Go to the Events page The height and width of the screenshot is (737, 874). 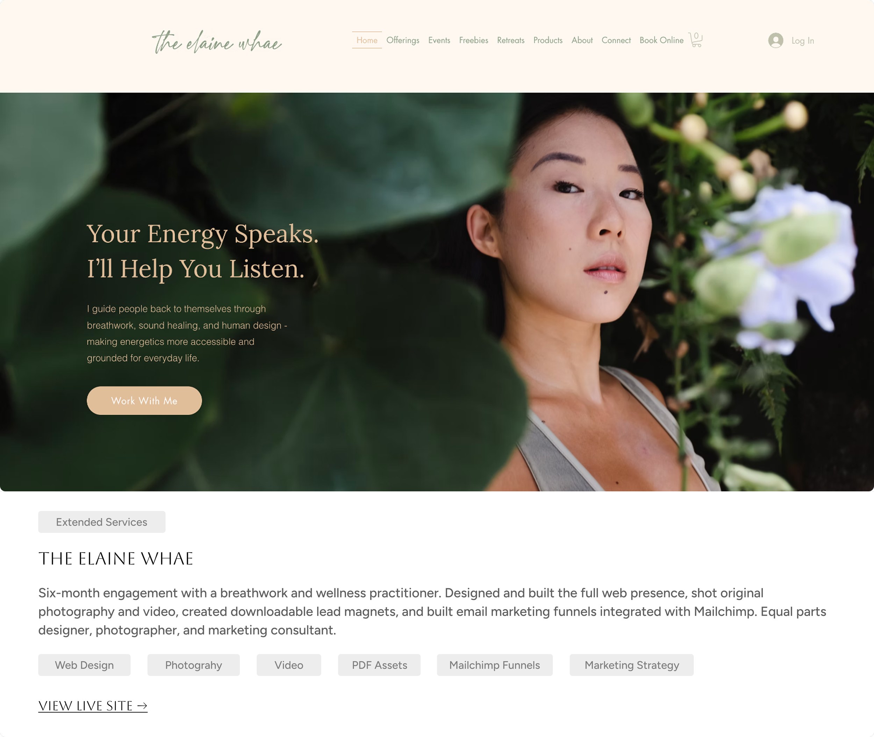tap(439, 40)
